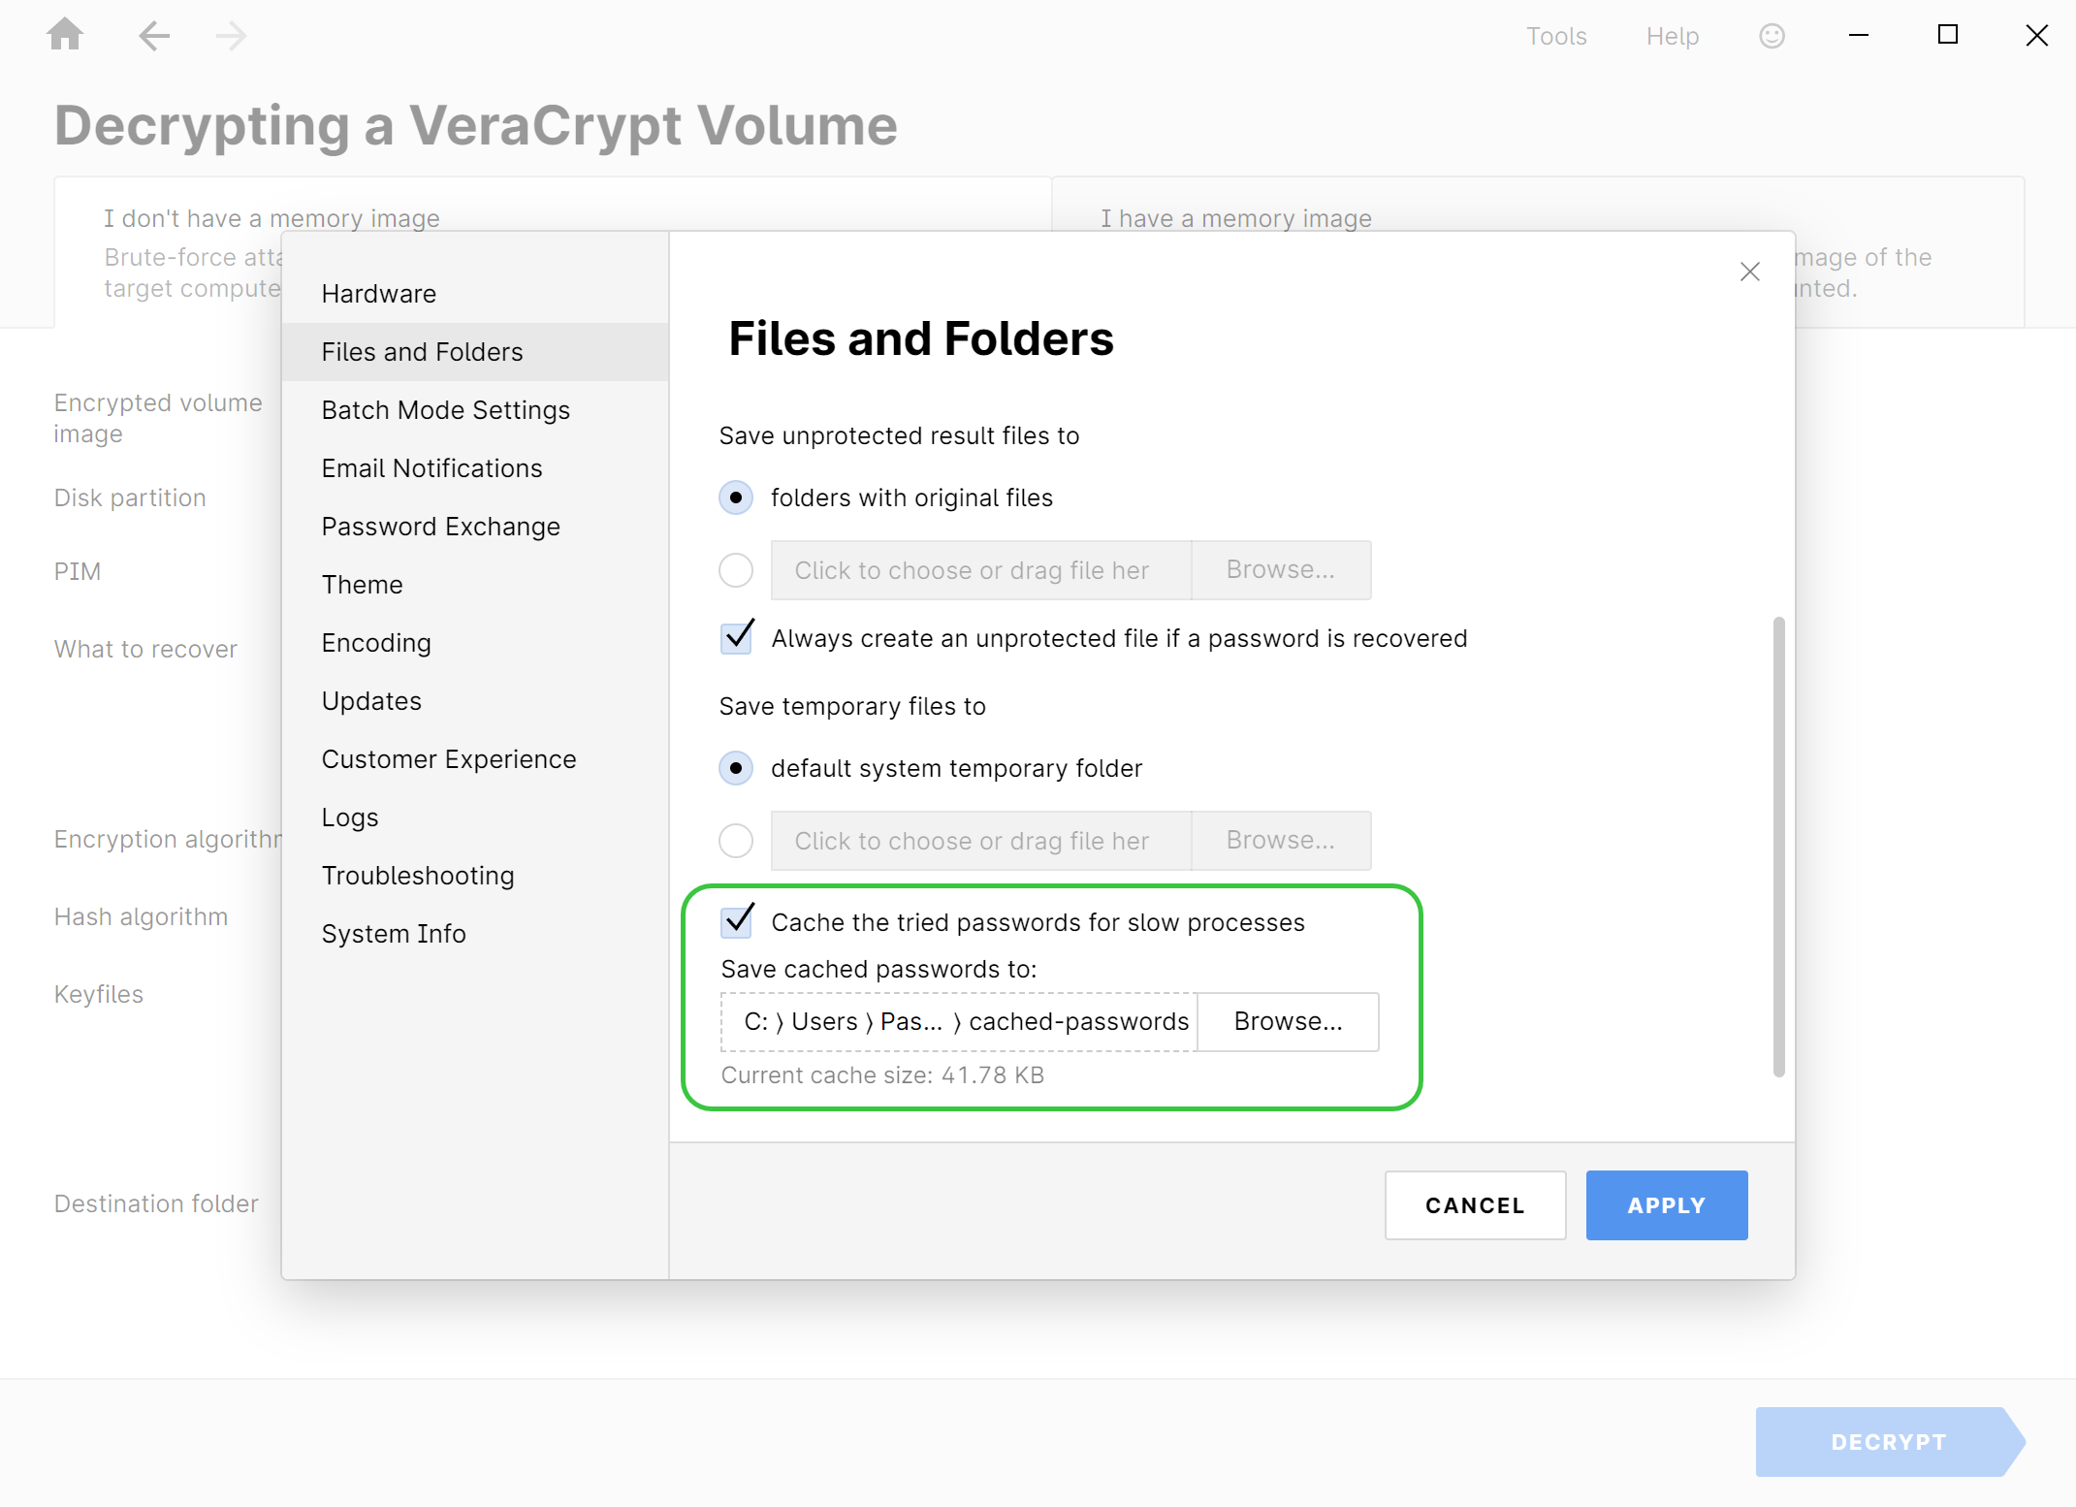
Task: Open the Help menu
Action: pyautogui.click(x=1672, y=36)
